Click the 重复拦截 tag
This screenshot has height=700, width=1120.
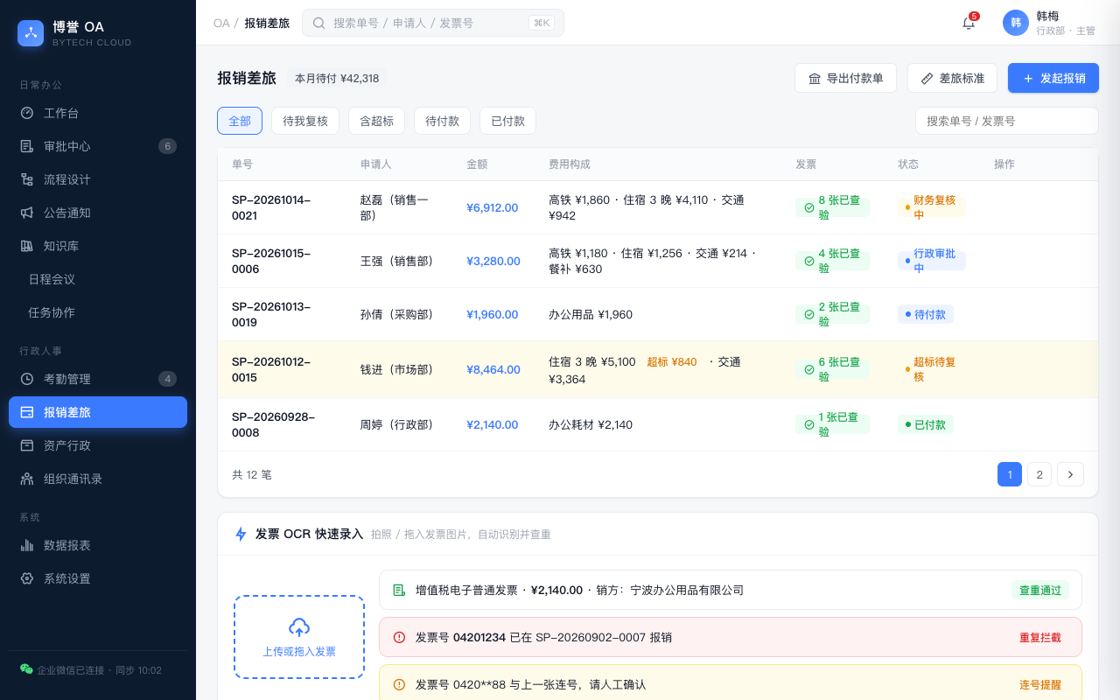click(x=1040, y=637)
